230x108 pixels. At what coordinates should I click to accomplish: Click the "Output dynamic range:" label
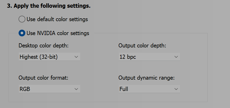(x=147, y=78)
